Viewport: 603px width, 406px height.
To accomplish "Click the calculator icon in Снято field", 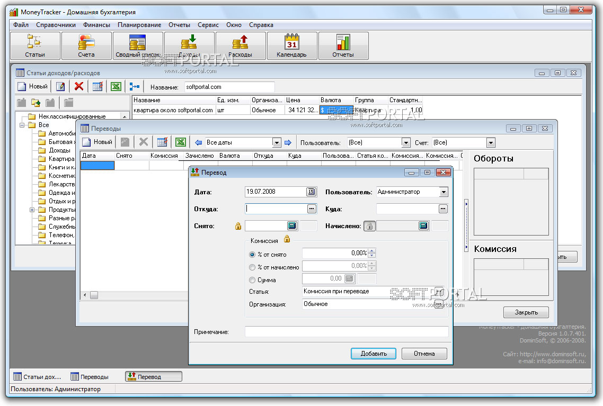I will pos(292,226).
